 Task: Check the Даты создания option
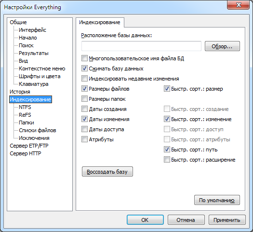pos(84,109)
